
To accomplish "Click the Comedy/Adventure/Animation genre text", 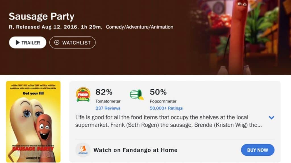I will 140,27.
